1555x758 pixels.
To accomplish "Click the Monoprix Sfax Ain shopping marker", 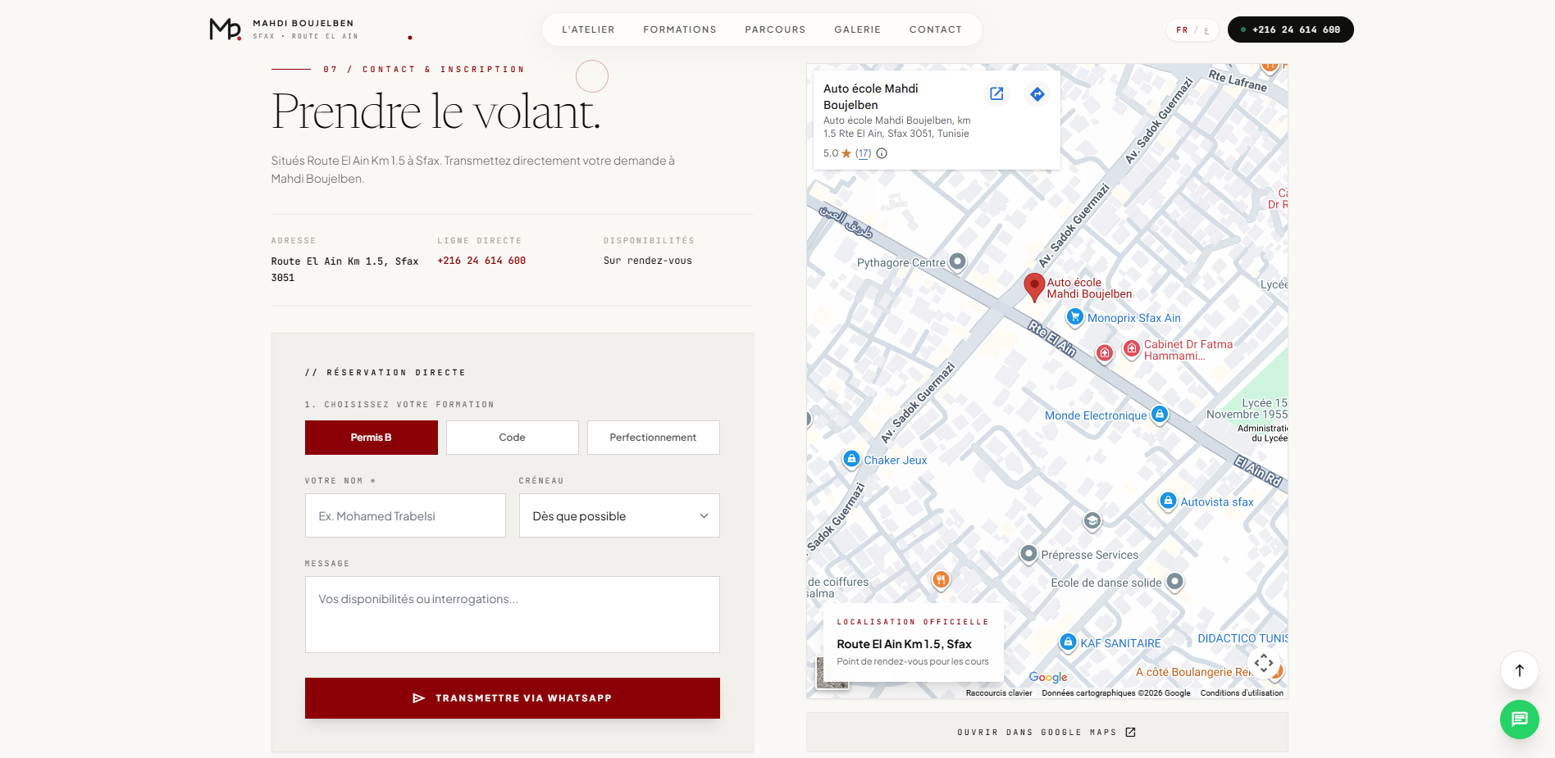I will 1075,316.
